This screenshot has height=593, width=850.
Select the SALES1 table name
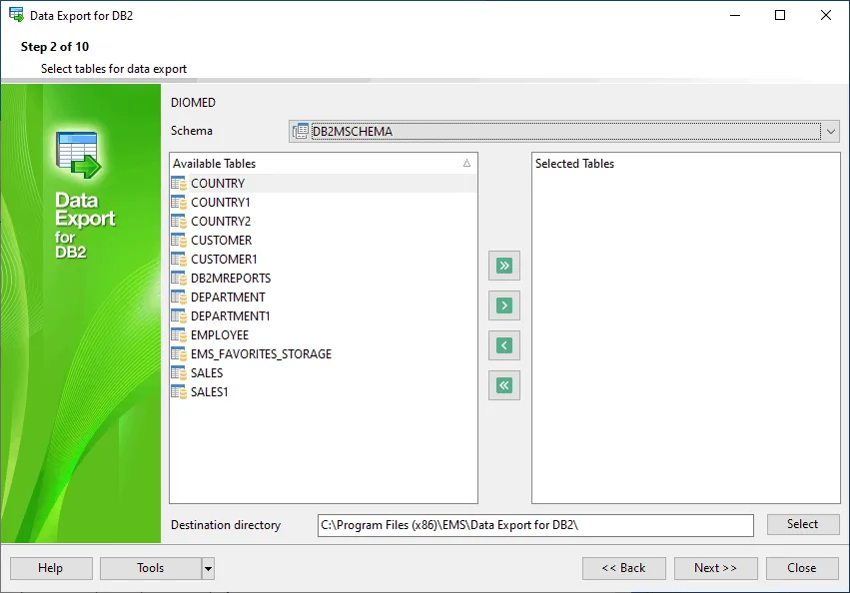click(x=209, y=392)
